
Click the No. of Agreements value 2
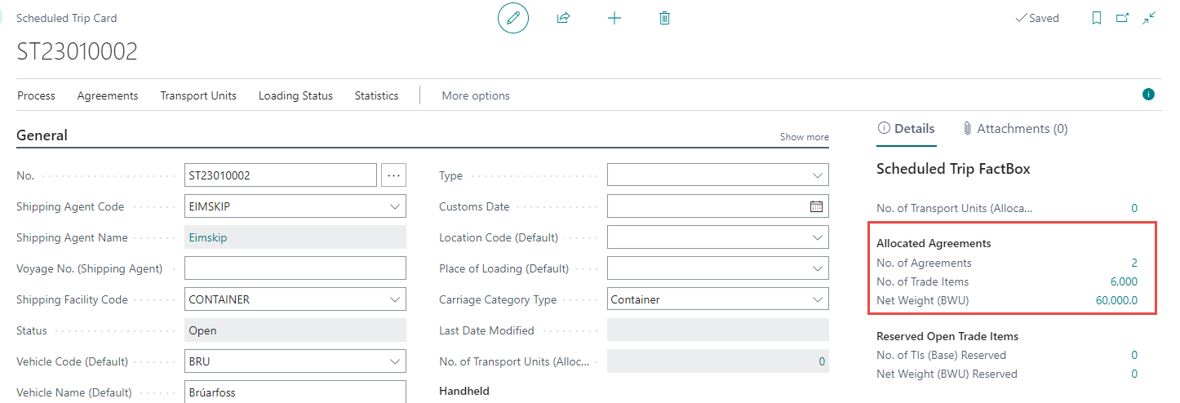tap(1133, 263)
